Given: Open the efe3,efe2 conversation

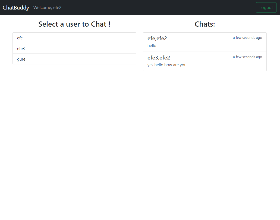Looking at the screenshot, I should click(205, 61).
